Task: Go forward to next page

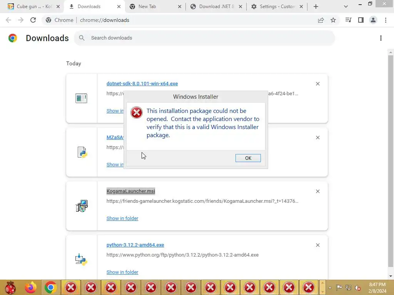Action: 21,20
